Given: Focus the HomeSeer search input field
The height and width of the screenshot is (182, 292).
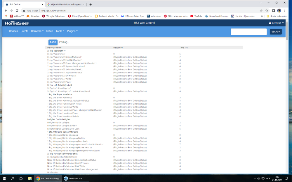Looking at the screenshot, I should pyautogui.click(x=248, y=32).
